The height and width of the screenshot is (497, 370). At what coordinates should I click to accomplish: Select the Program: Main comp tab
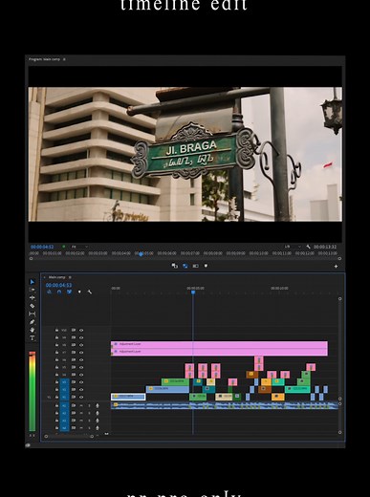pos(44,59)
